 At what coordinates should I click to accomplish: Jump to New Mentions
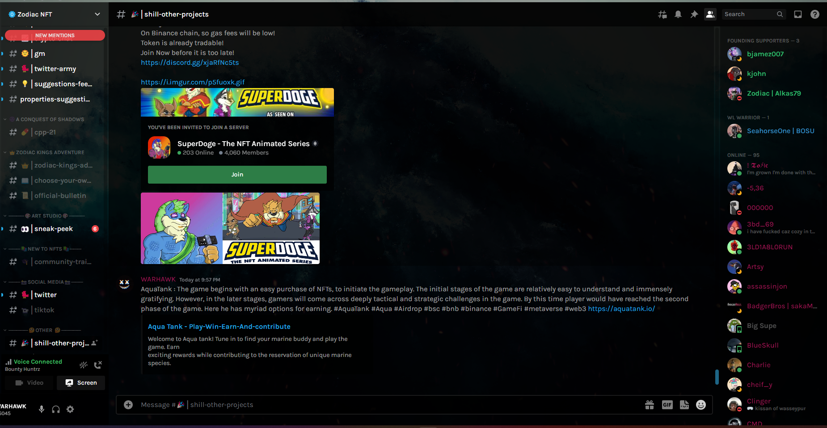(x=55, y=35)
